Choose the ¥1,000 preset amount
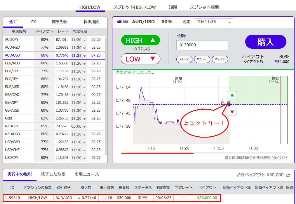This screenshot has height=204, width=296. [x=184, y=59]
